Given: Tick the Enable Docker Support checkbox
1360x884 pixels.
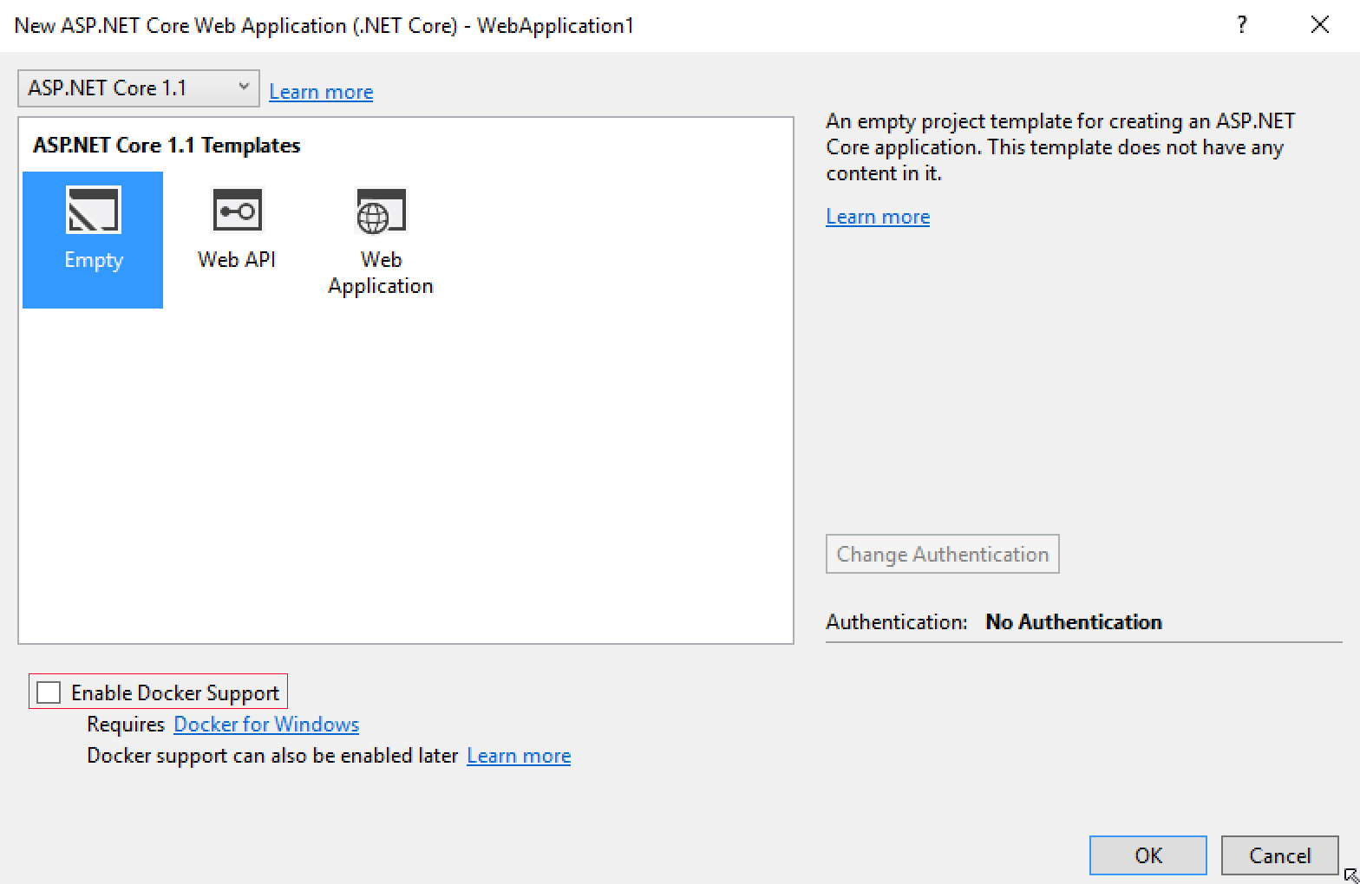Looking at the screenshot, I should (x=49, y=692).
